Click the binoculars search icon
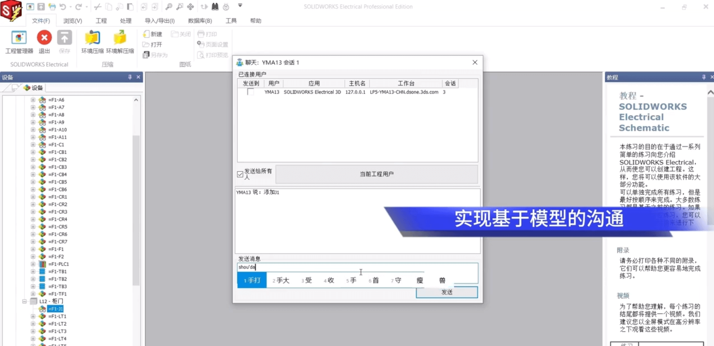714x346 pixels. (x=215, y=6)
